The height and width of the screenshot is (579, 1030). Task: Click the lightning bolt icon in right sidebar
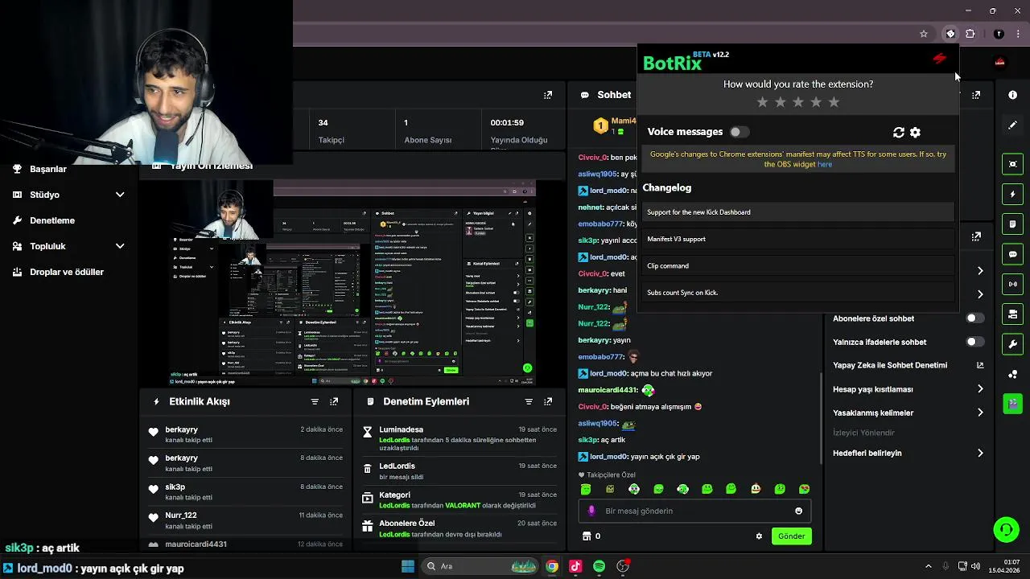pos(1013,195)
